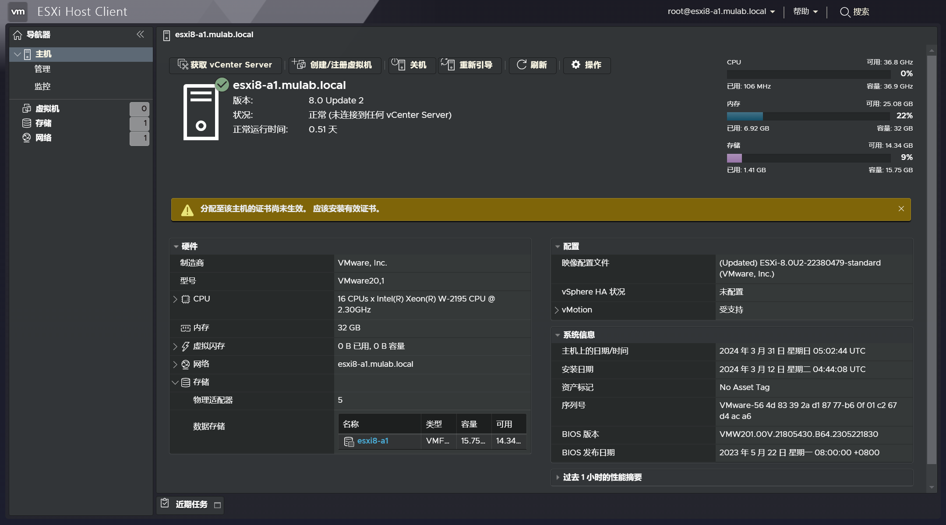Click the datastore icon beside esxi8-a1
Screen dimensions: 946x525
click(x=349, y=442)
